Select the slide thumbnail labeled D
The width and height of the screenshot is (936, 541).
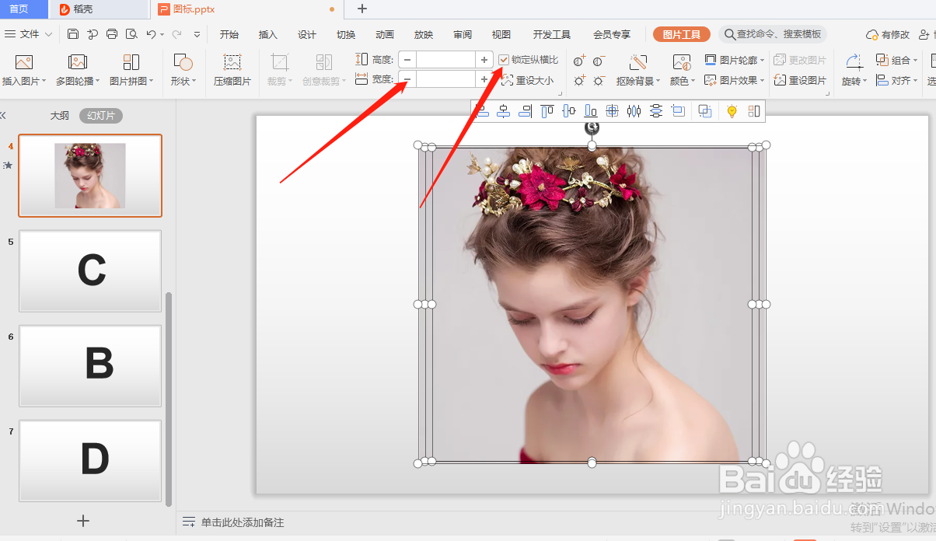90,460
